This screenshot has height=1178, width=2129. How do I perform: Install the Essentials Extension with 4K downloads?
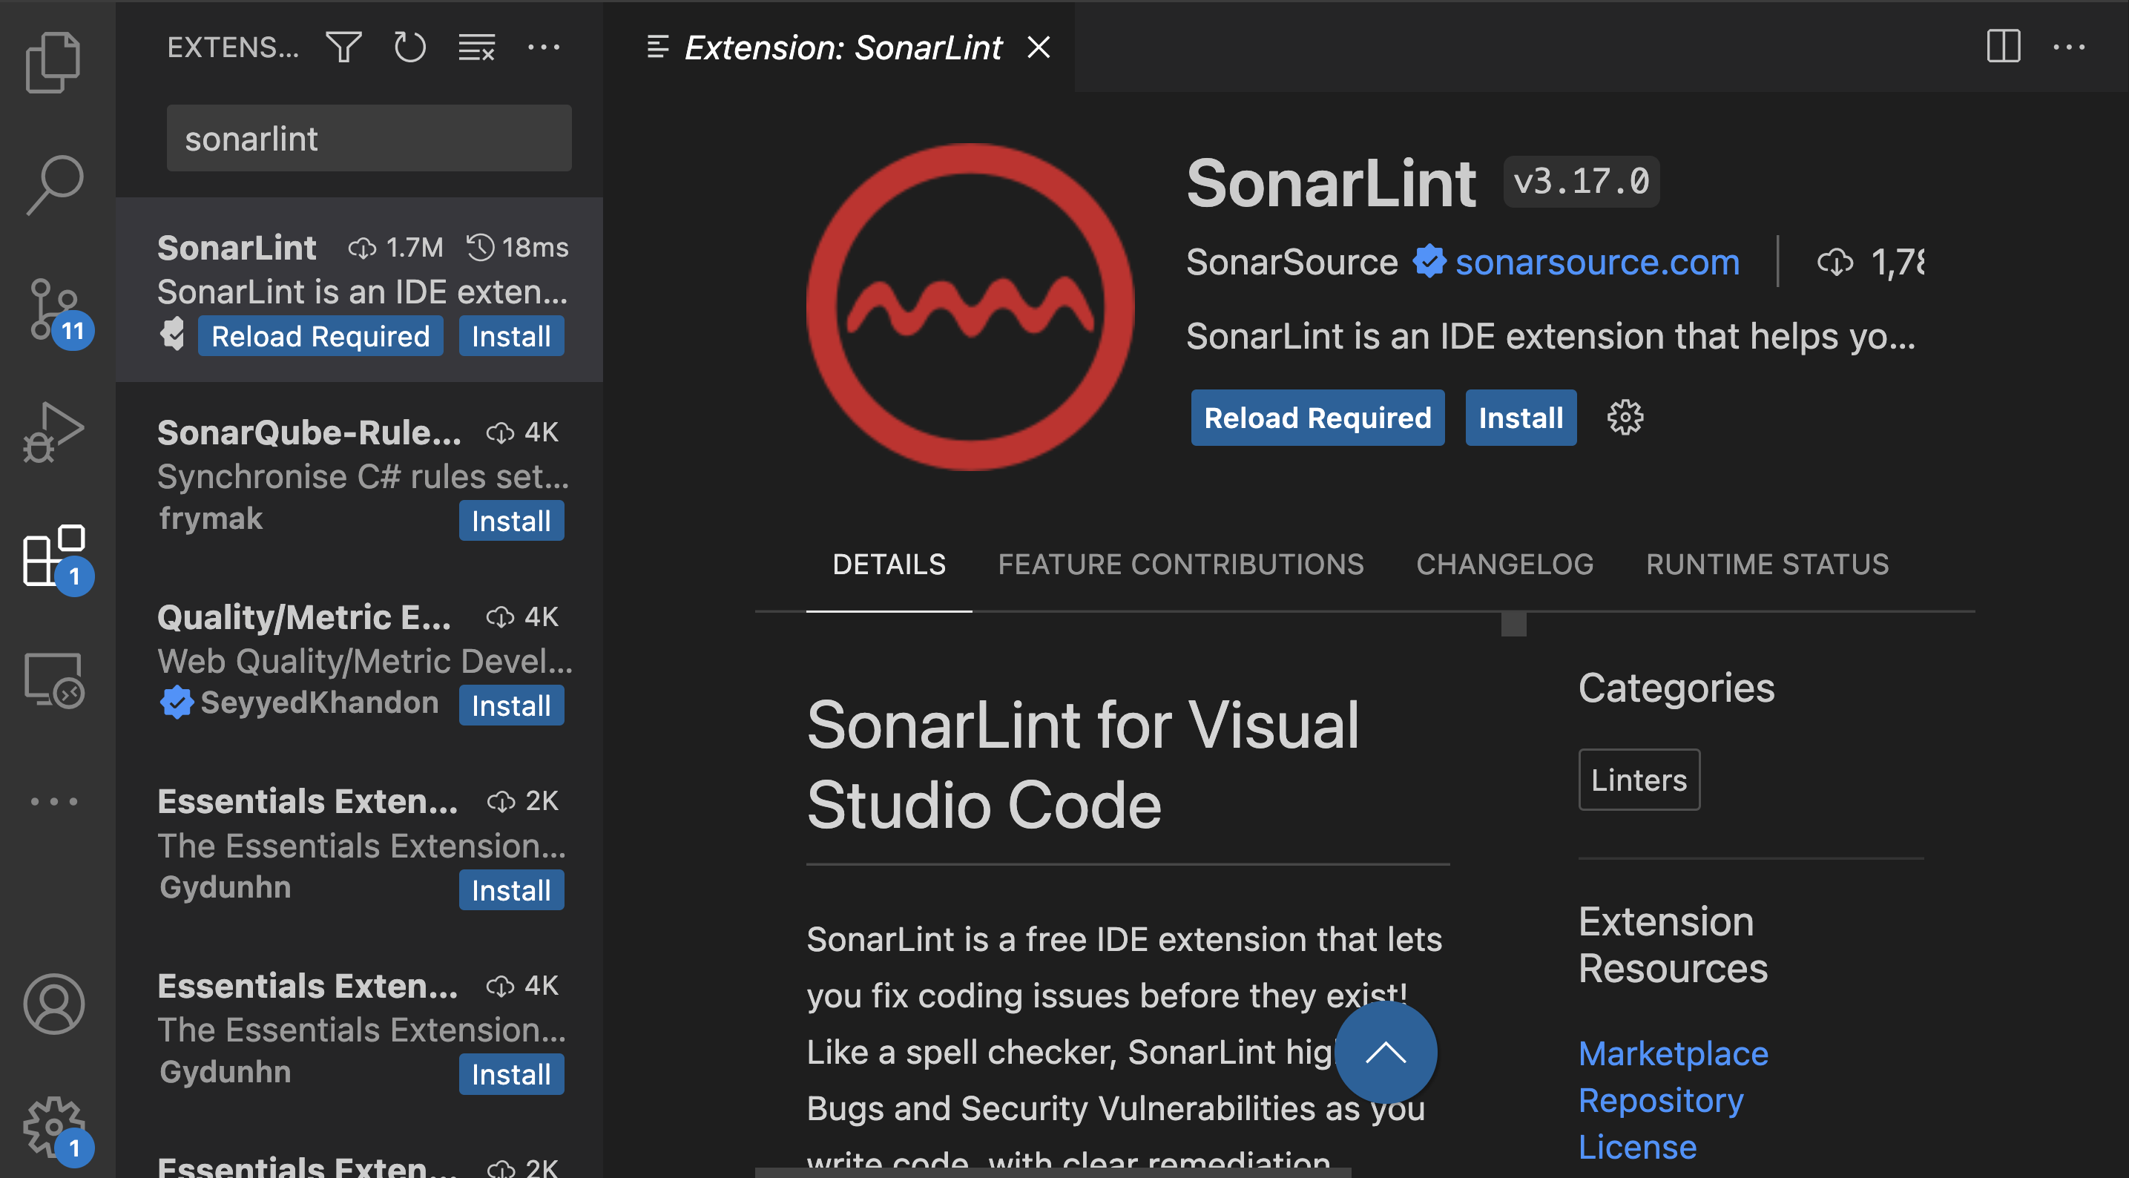511,1074
